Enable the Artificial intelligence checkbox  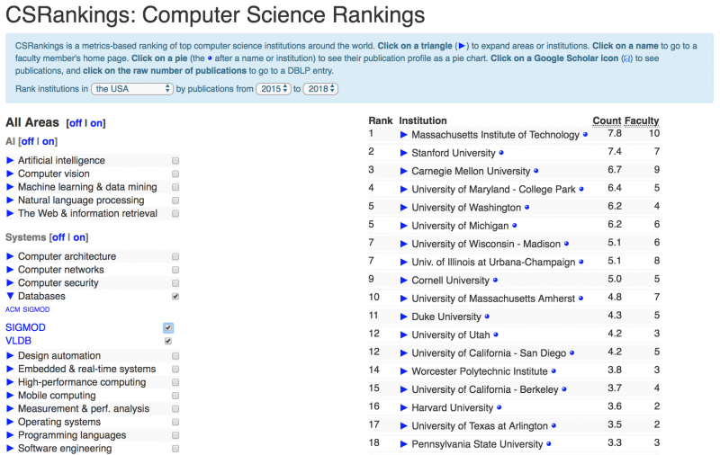(175, 161)
